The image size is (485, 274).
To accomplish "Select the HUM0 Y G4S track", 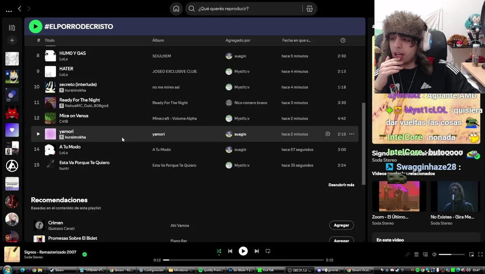I will point(72,53).
